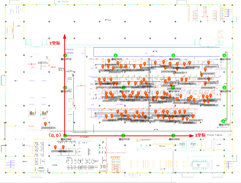Open base station 基站10702 marker
241x183 pixels.
173,55
